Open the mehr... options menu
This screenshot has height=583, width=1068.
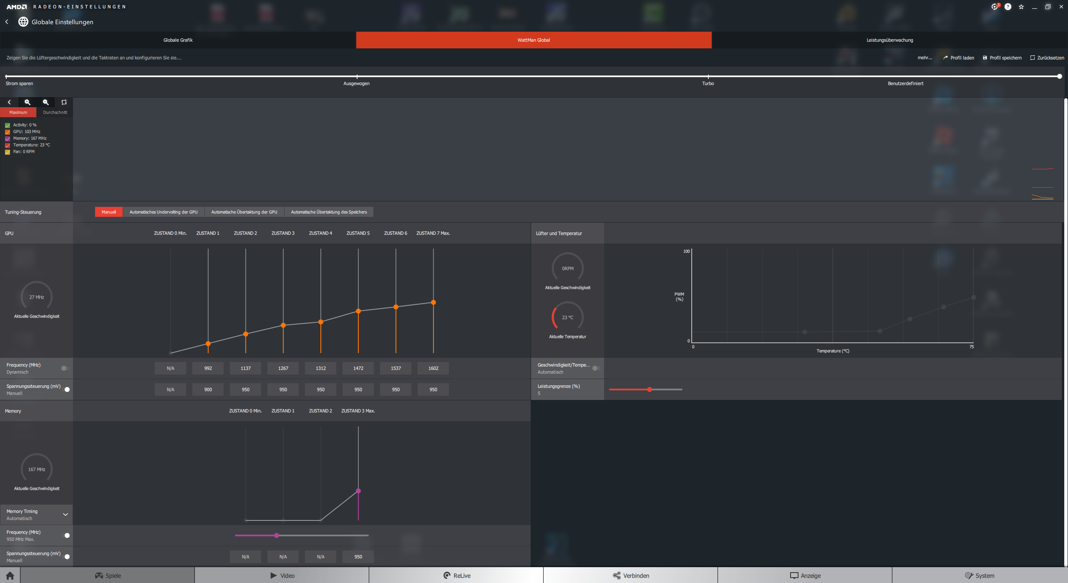point(924,58)
